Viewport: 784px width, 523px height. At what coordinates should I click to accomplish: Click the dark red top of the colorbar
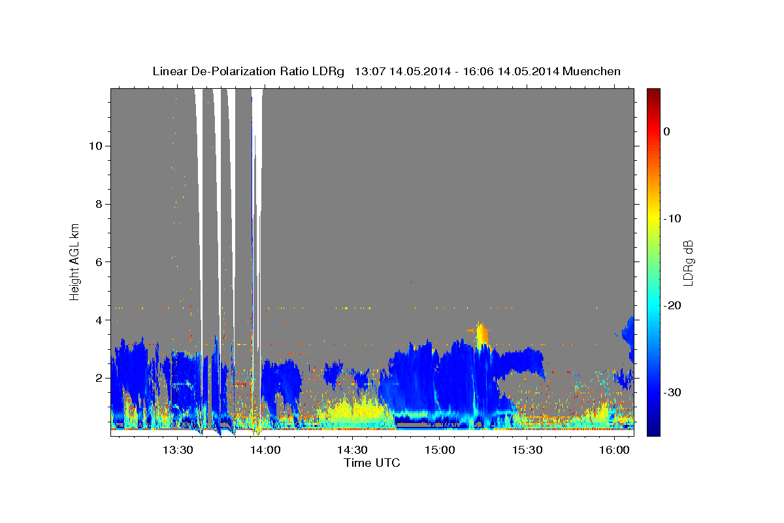[653, 93]
